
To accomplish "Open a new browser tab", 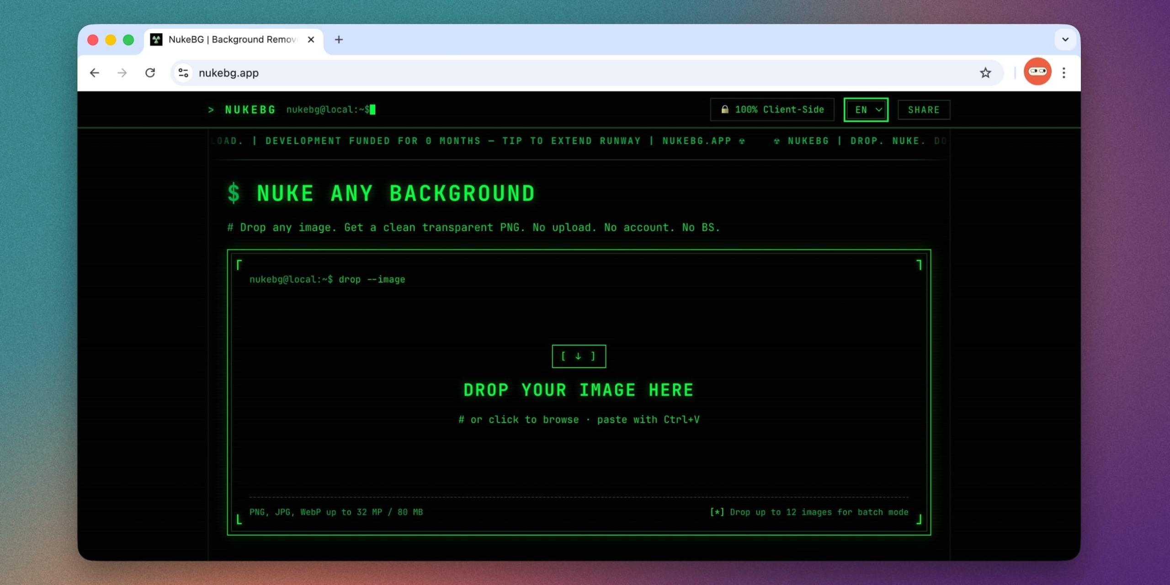I will [339, 40].
